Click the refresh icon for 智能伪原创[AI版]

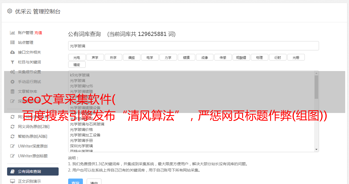point(12,136)
